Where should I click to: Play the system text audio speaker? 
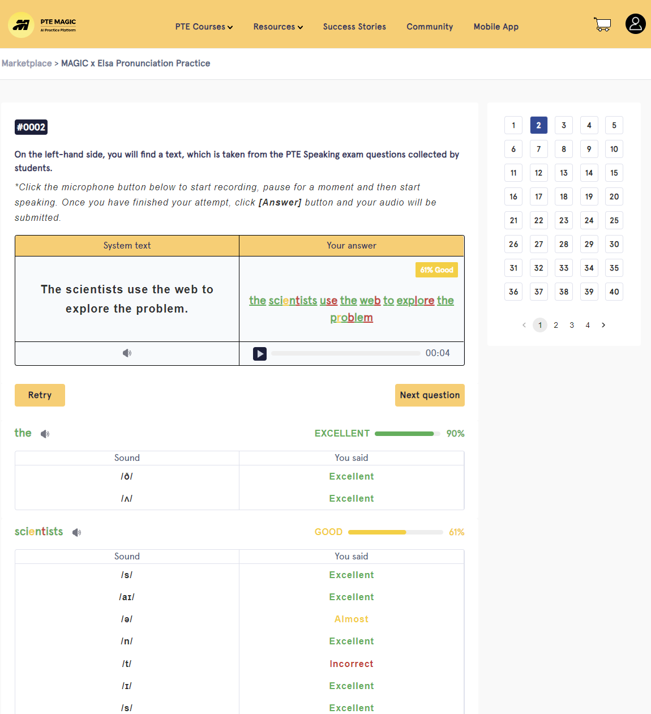click(127, 353)
